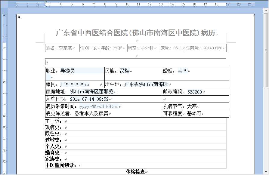Viewport: 269px width, 175px height.
Task: Click the 床号：0511 header cell
Action: pos(172,48)
